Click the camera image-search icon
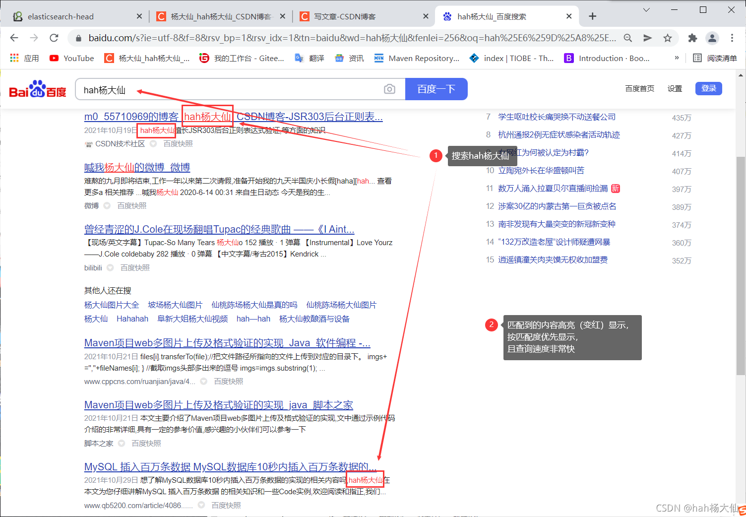The image size is (746, 517). (x=390, y=89)
